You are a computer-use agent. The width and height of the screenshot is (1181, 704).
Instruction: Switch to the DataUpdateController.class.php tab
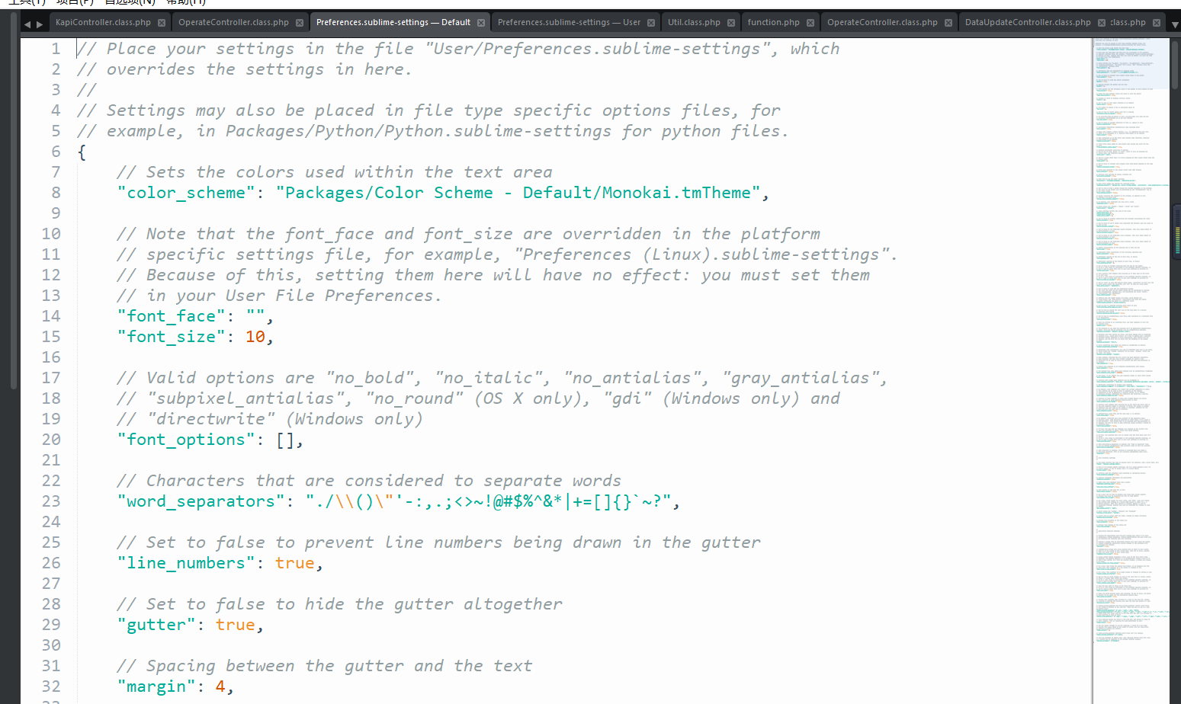(1028, 23)
